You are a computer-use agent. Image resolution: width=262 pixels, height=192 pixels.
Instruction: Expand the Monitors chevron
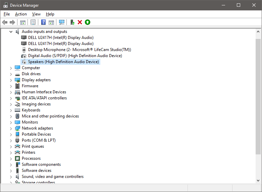[11, 123]
